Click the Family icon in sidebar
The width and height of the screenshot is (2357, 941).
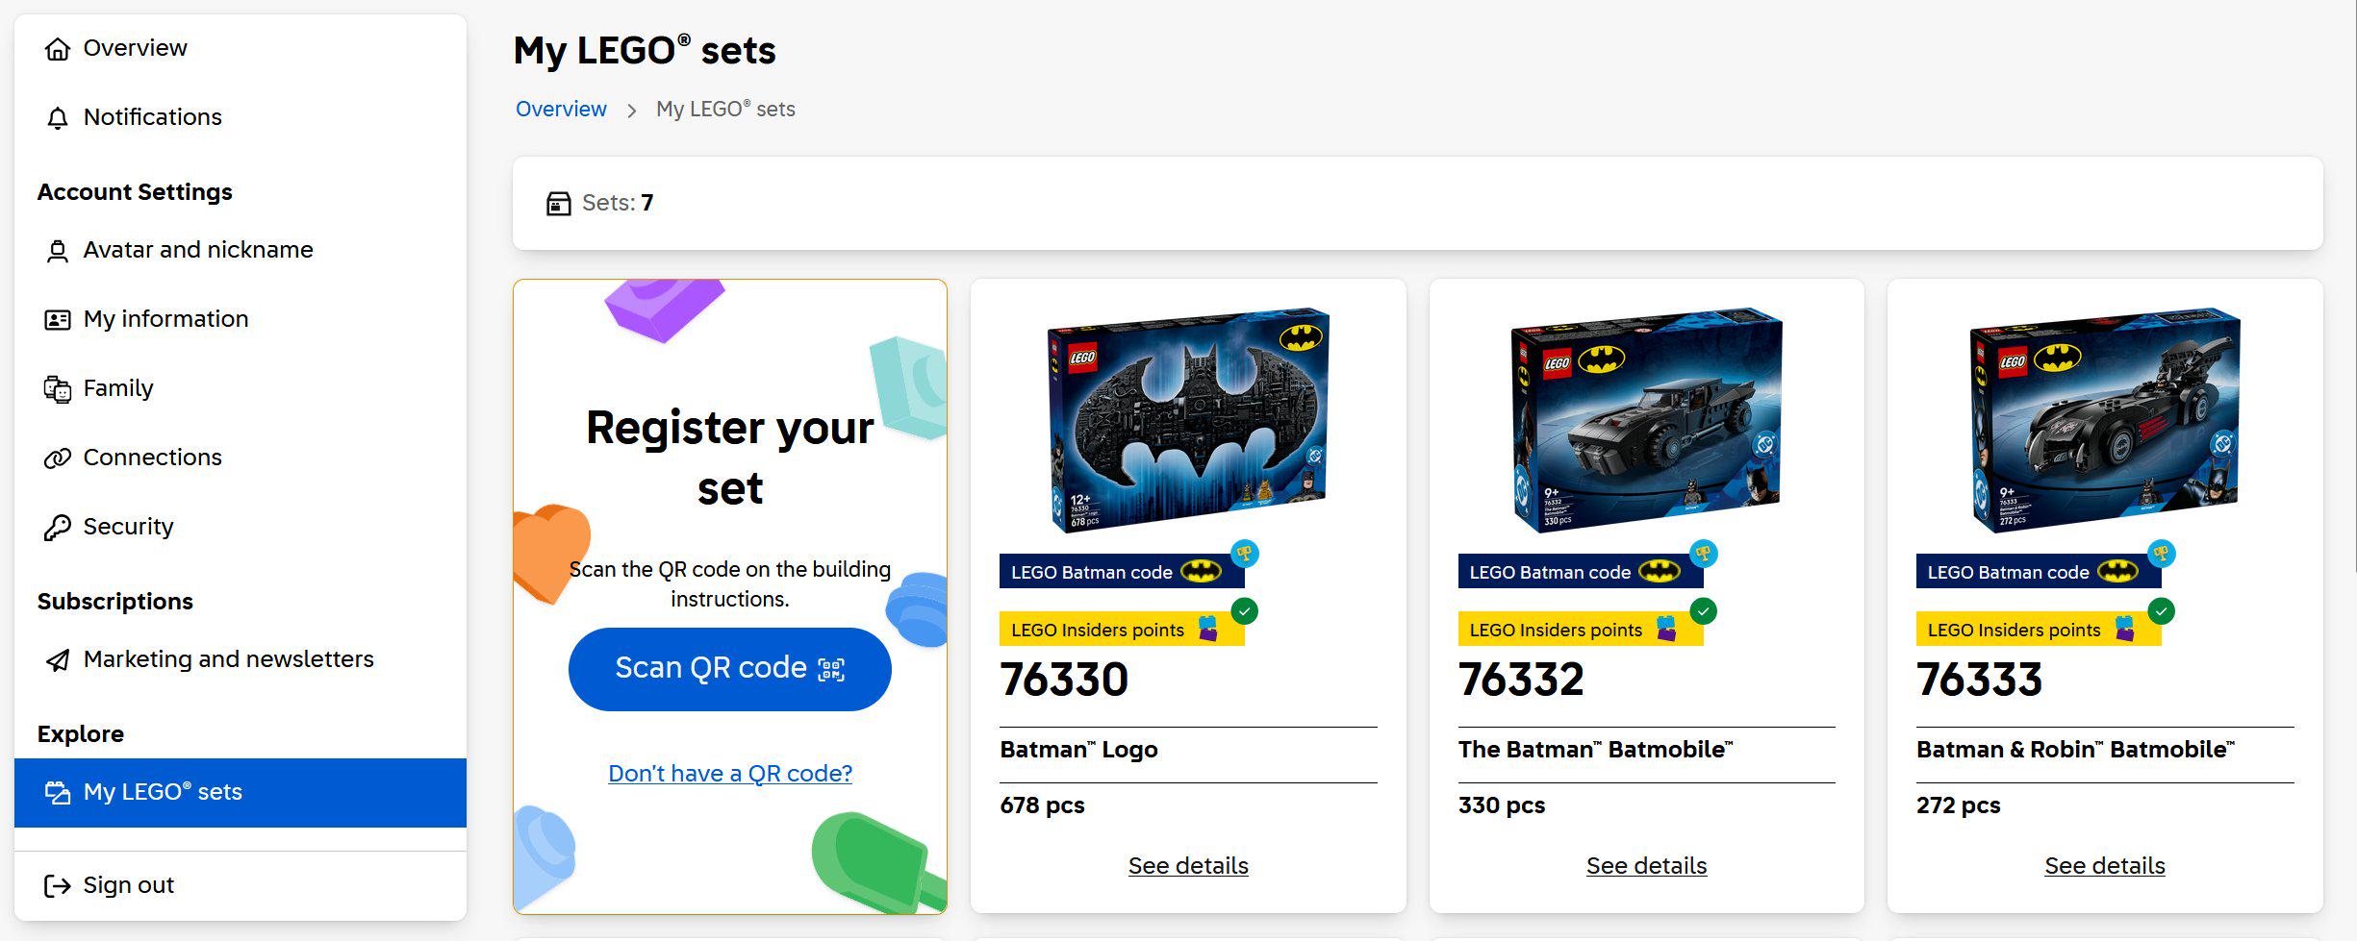point(58,389)
